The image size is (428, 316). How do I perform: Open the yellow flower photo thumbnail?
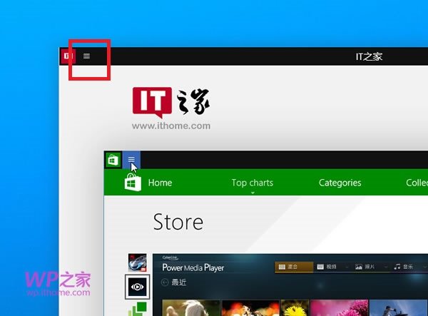pos(295,308)
